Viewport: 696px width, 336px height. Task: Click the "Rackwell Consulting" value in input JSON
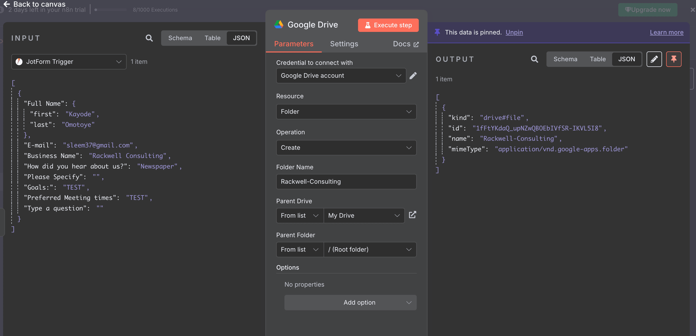click(128, 156)
